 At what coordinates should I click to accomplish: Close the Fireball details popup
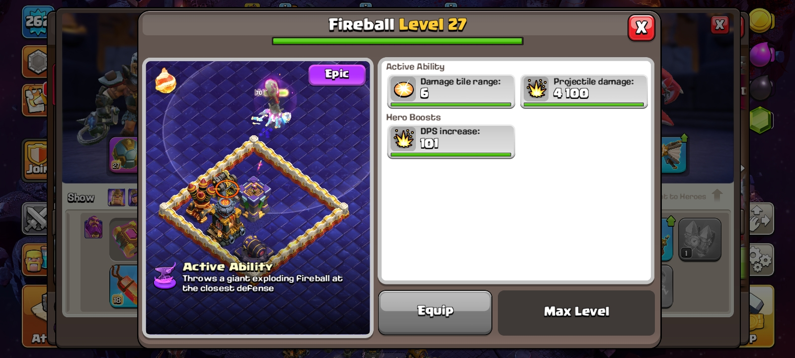coord(641,27)
